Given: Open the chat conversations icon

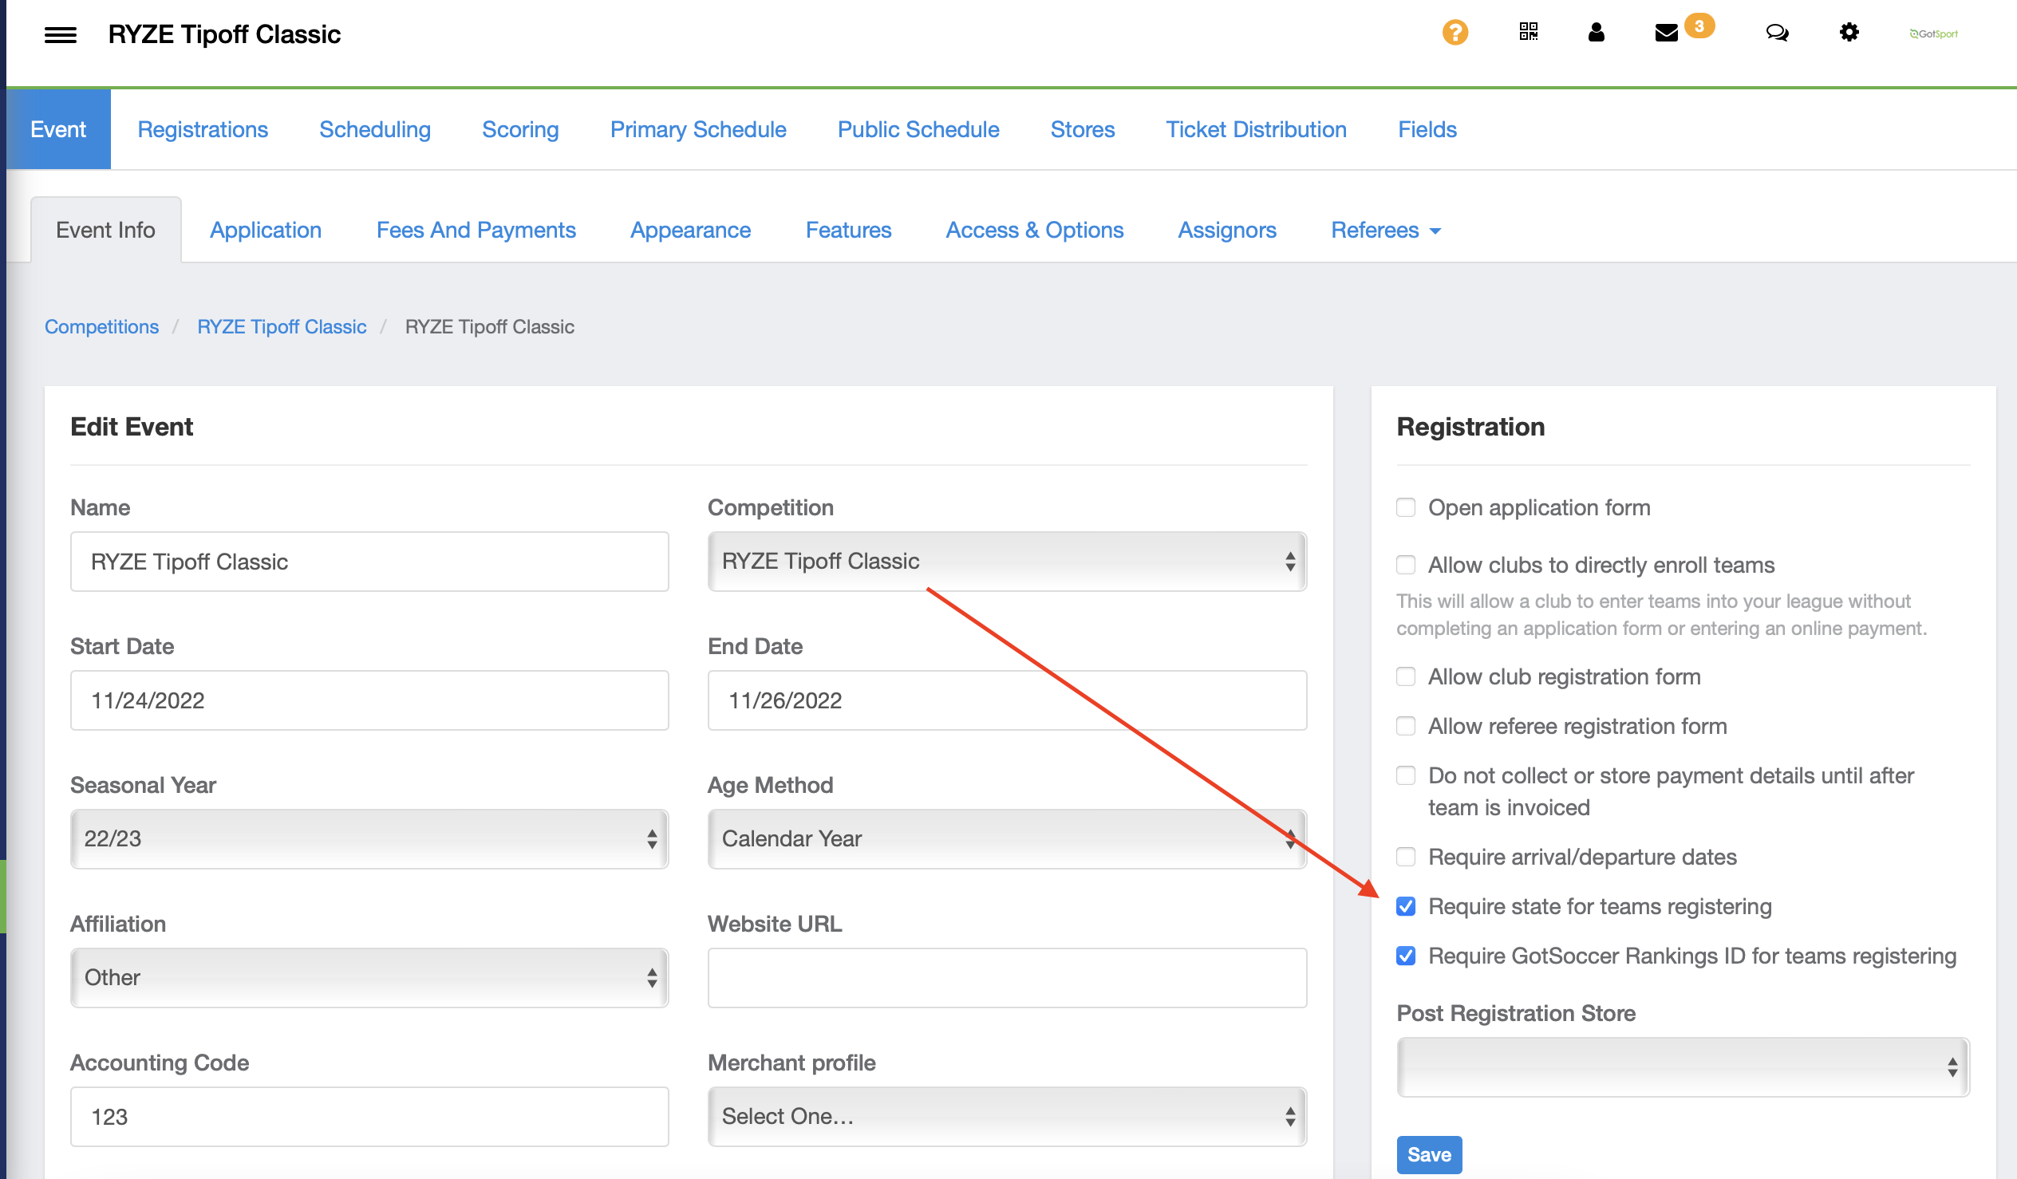Looking at the screenshot, I should 1776,33.
